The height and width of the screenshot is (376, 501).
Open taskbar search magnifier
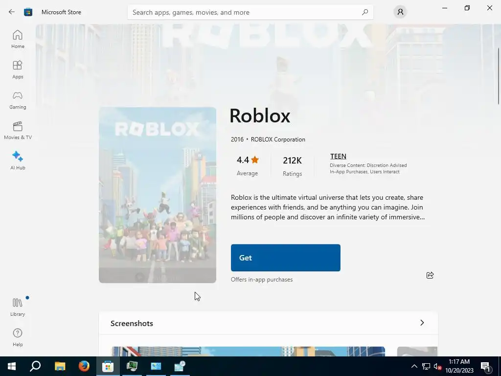(35, 366)
